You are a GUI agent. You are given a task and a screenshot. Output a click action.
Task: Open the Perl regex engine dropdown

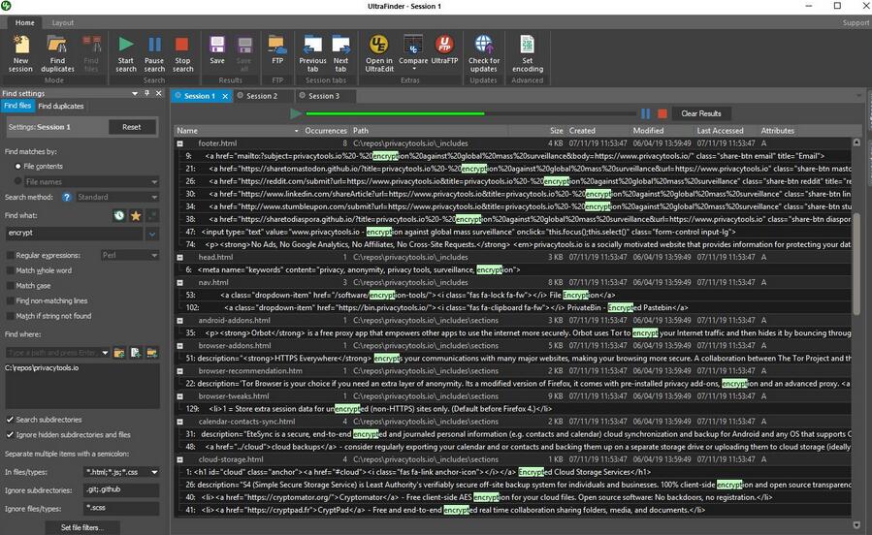pos(130,256)
